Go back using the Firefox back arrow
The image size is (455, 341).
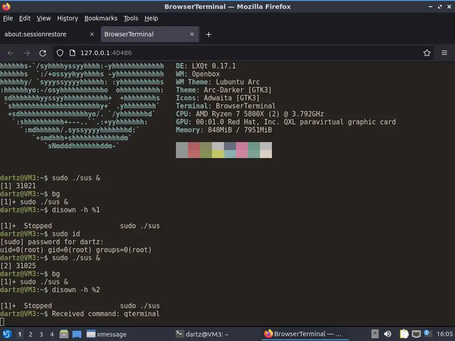pos(11,53)
